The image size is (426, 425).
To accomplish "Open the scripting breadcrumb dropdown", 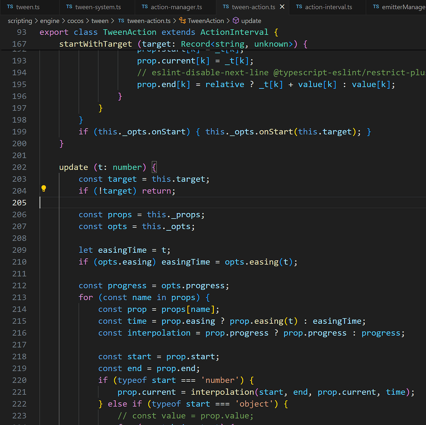I will [x=20, y=20].
